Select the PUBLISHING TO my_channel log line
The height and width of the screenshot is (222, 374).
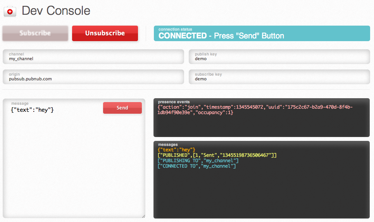[x=198, y=161]
